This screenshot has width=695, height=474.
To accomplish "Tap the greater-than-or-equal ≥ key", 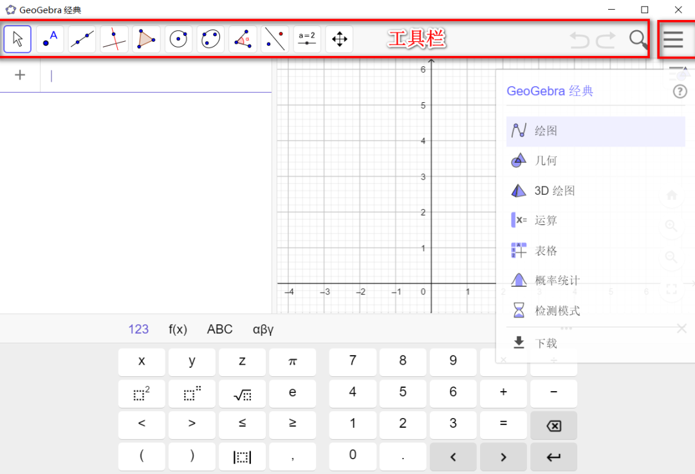I will tap(293, 425).
